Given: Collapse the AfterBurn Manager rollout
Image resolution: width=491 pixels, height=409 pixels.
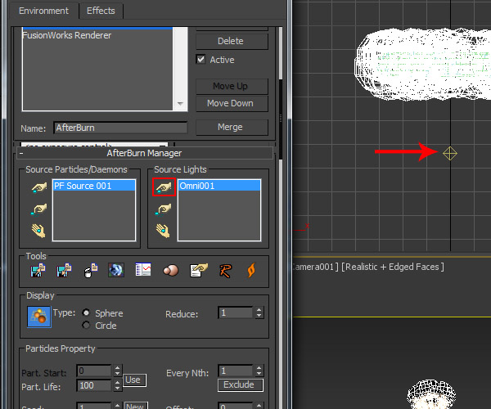Looking at the screenshot, I should pyautogui.click(x=21, y=153).
